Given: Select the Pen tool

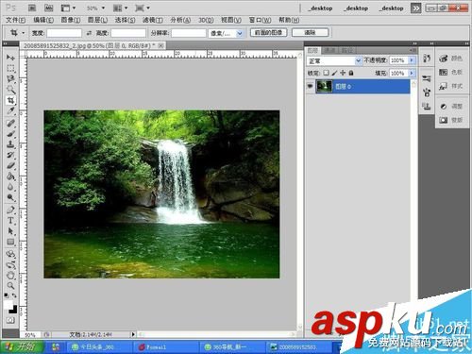Looking at the screenshot, I should click(10, 210).
